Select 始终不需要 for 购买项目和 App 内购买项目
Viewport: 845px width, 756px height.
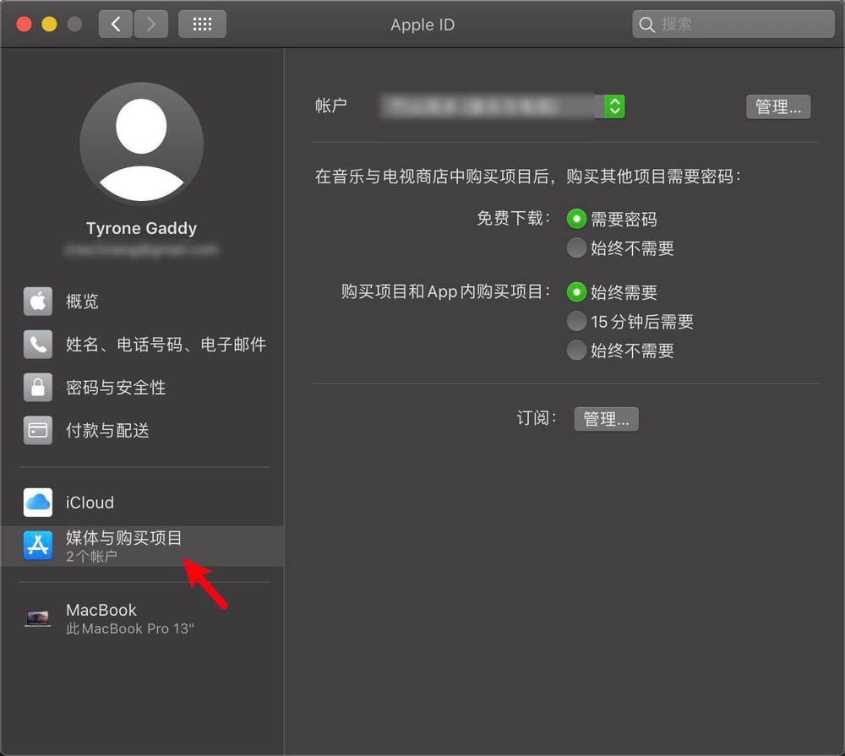coord(576,351)
